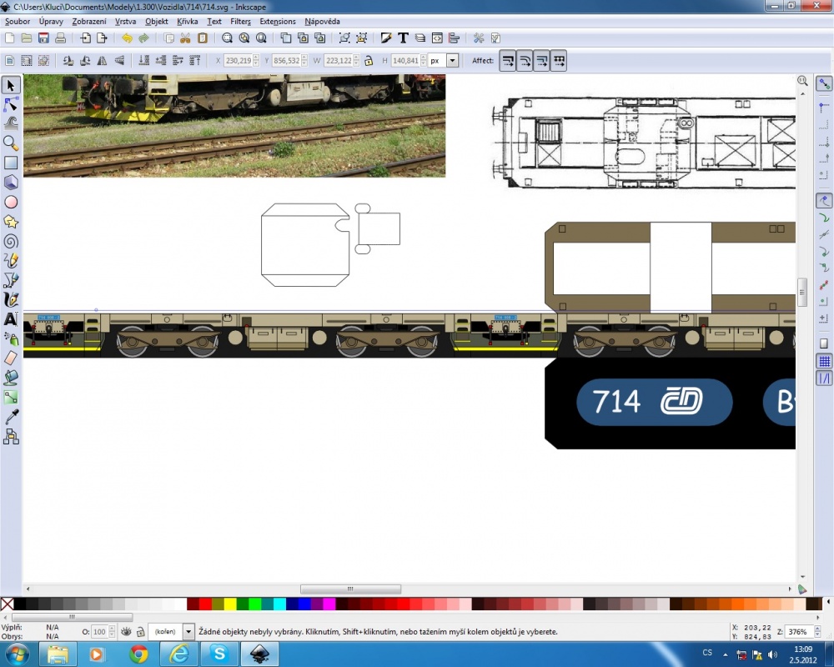Pick the freehand Pencil tool

pyautogui.click(x=11, y=261)
